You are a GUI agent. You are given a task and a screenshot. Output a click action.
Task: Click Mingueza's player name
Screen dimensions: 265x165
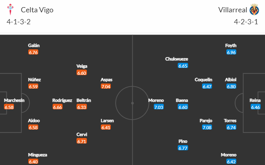coord(37,155)
